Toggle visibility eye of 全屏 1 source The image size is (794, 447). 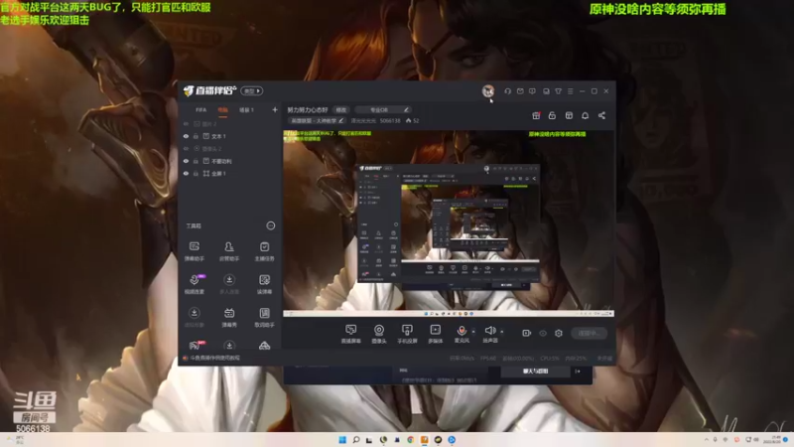point(186,173)
